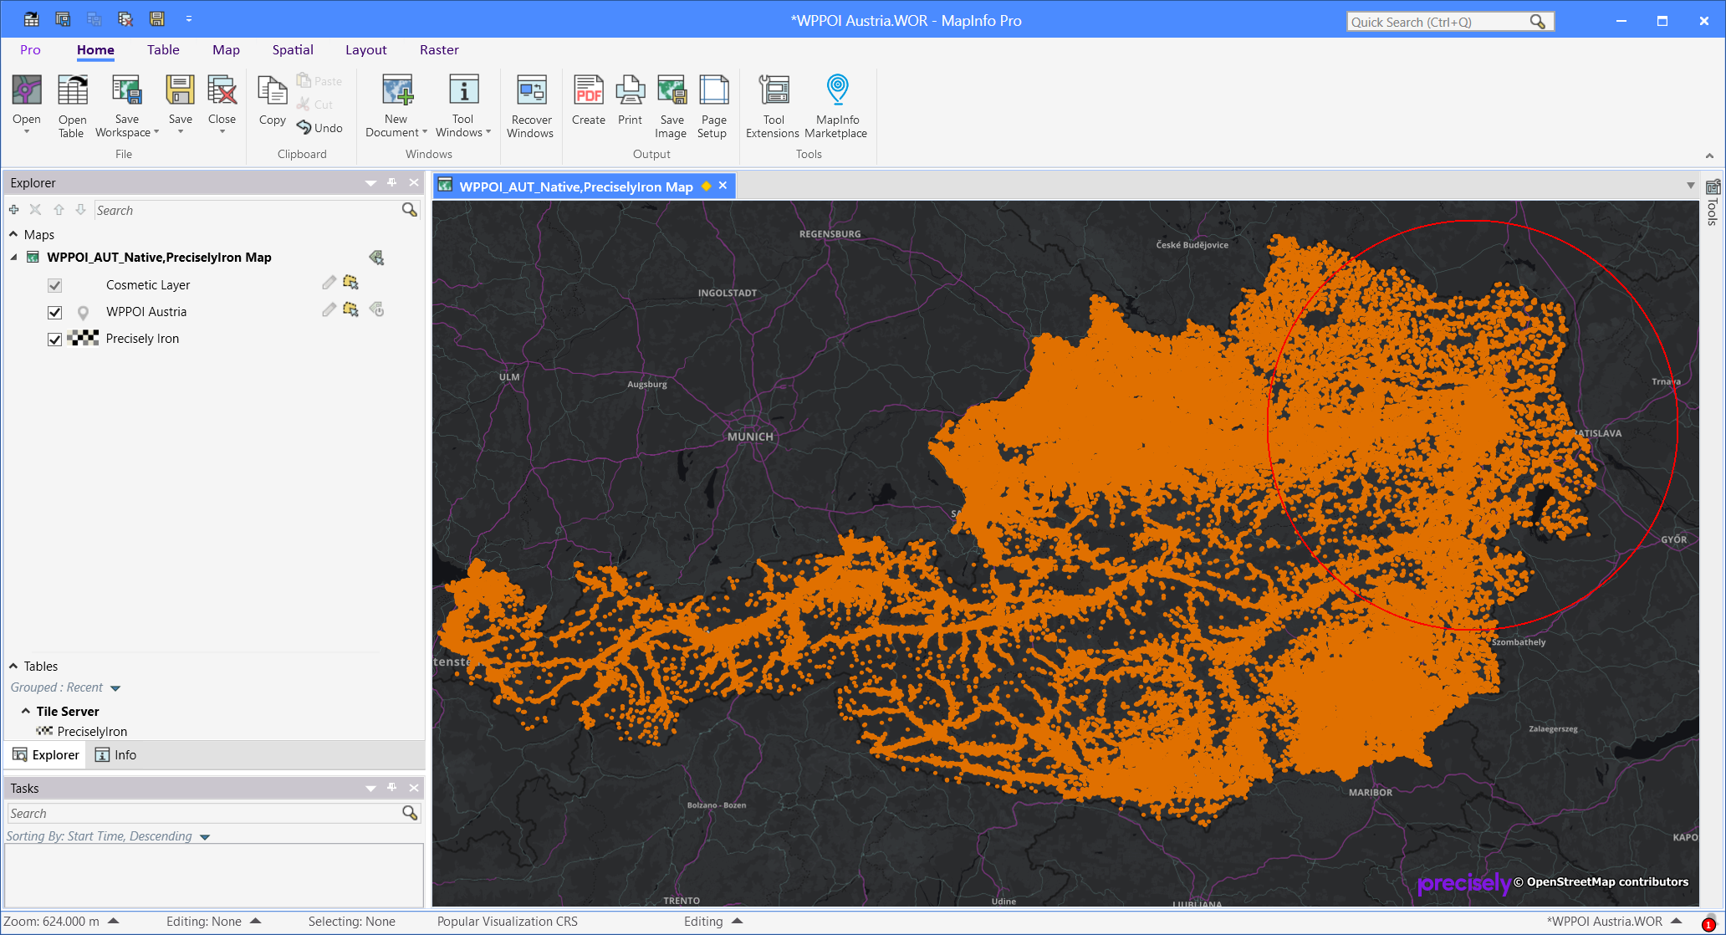
Task: Collapse the Tables section in Explorer
Action: (x=13, y=666)
